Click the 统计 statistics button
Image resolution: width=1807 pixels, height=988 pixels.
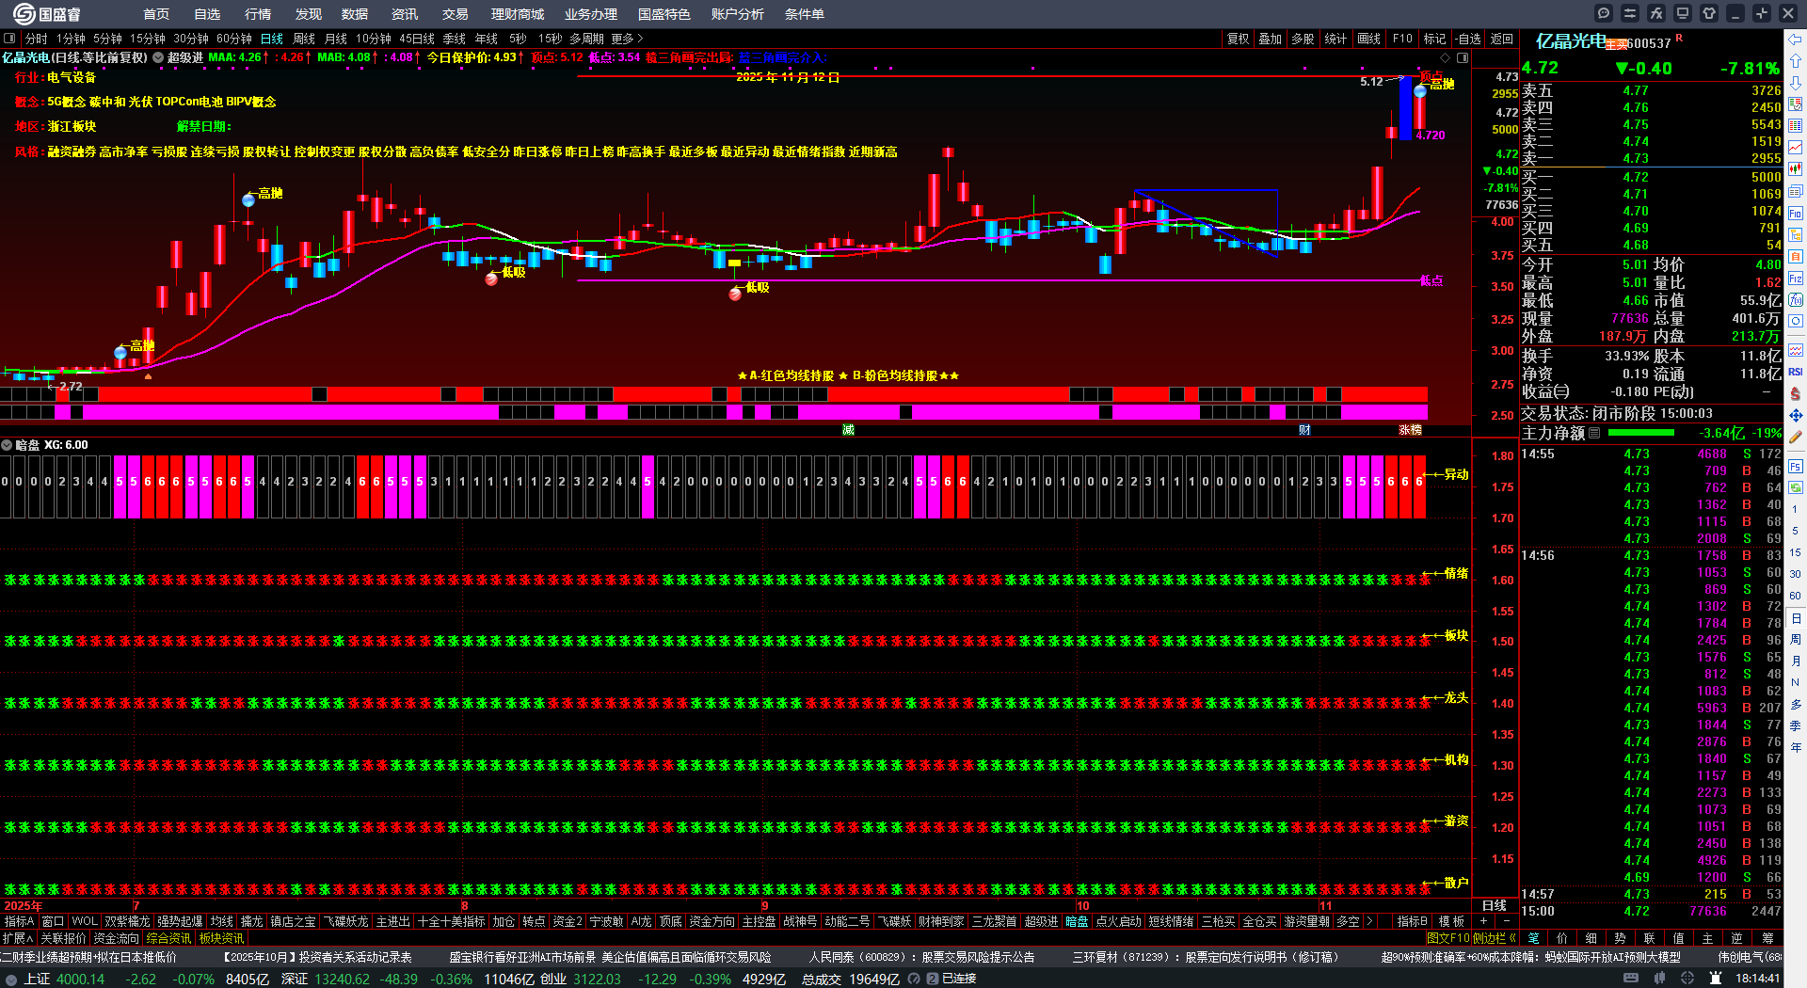(x=1335, y=39)
